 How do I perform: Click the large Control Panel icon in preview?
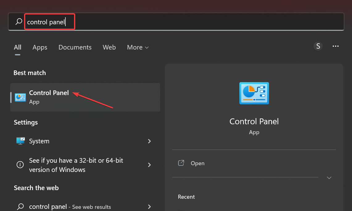[x=254, y=93]
